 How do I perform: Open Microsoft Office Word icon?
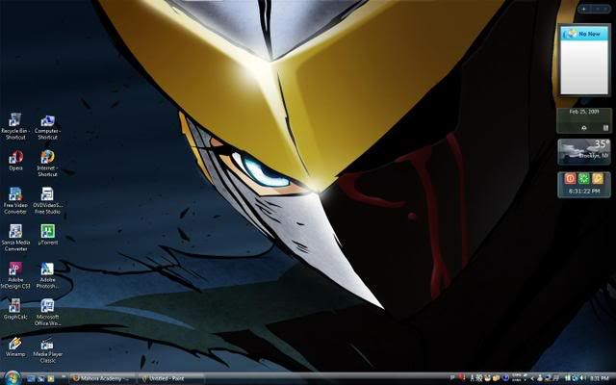coord(47,305)
